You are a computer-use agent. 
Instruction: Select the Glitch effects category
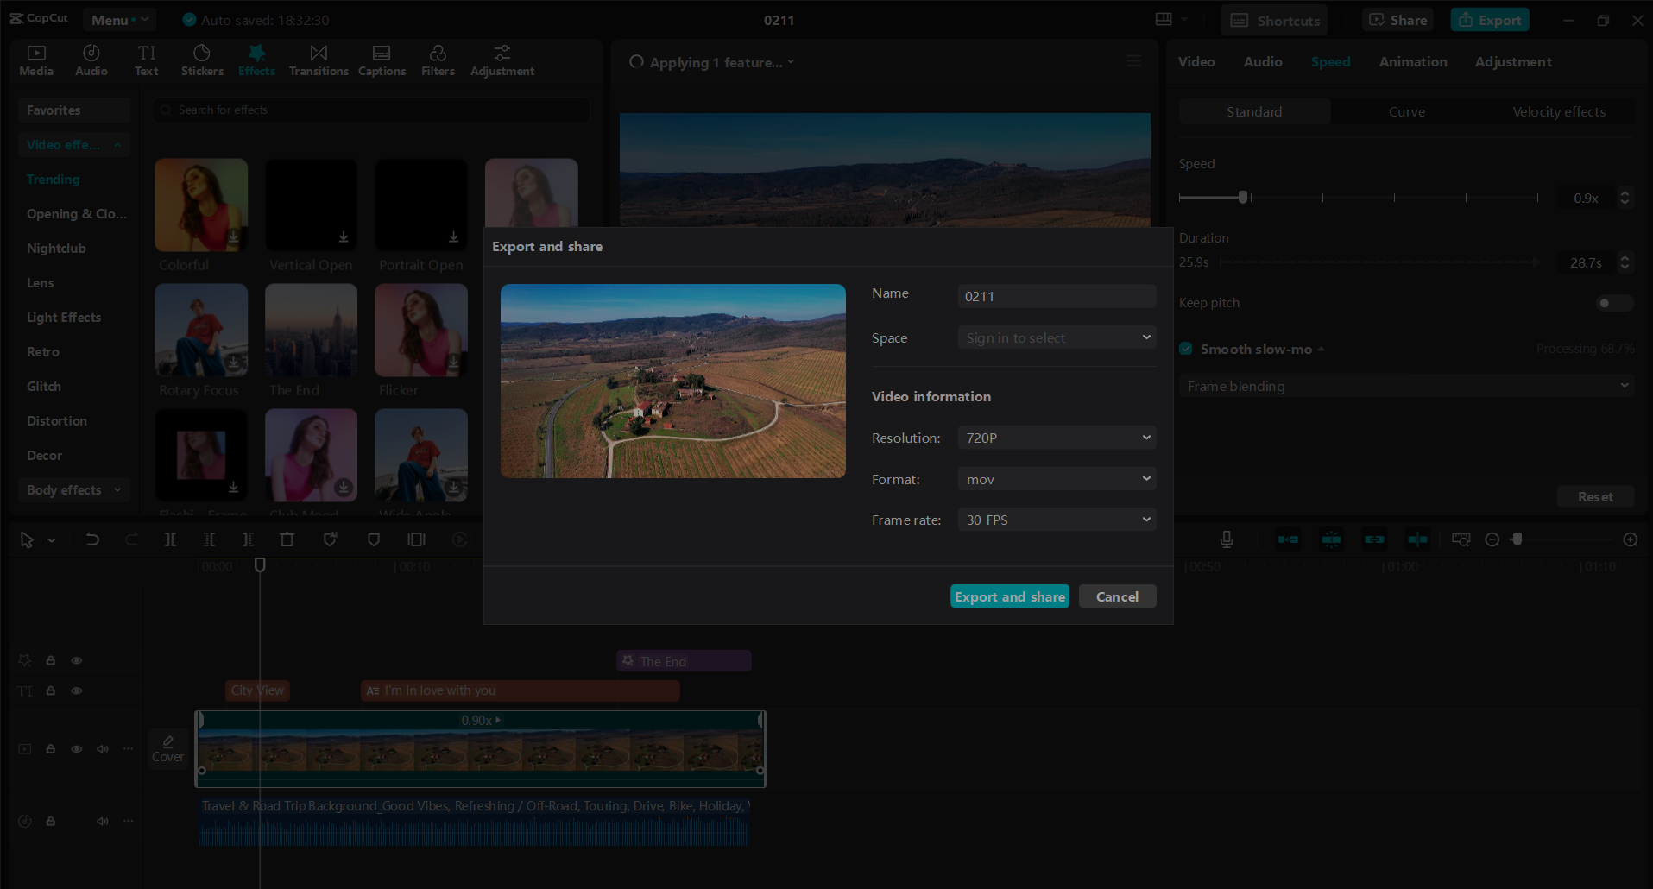click(44, 387)
